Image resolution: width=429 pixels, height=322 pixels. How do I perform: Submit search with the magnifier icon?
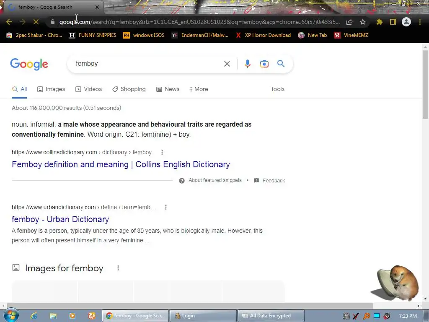coord(281,64)
